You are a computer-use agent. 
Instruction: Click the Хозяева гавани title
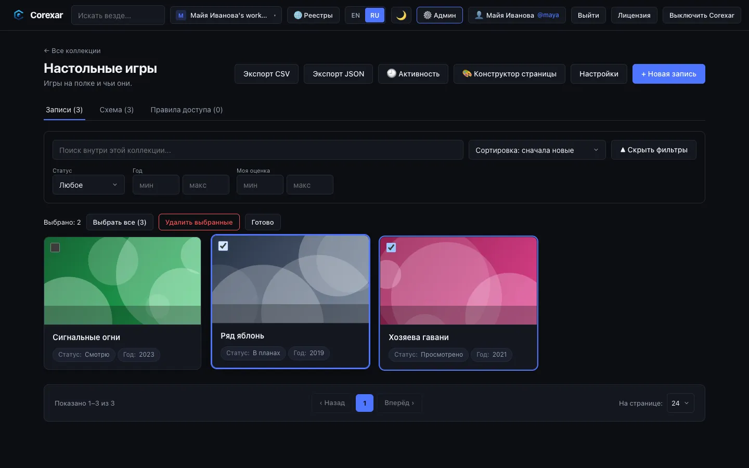tap(419, 337)
